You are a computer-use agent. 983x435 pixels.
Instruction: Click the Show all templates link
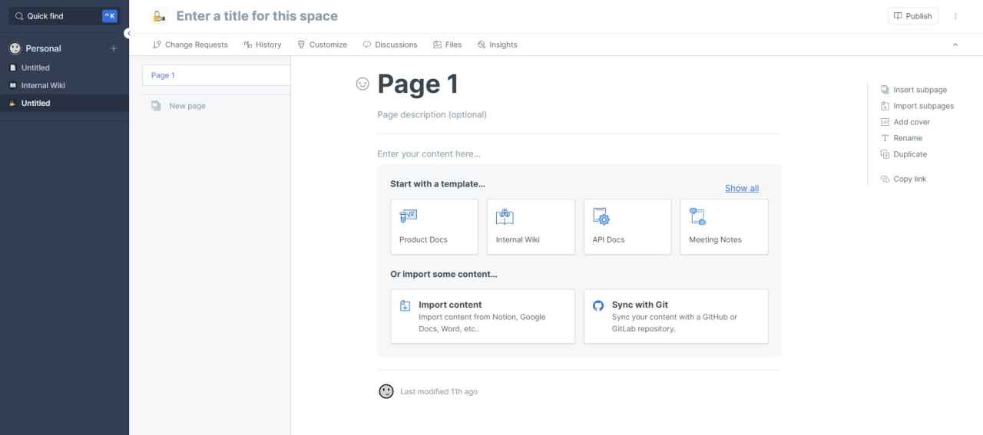click(x=741, y=188)
